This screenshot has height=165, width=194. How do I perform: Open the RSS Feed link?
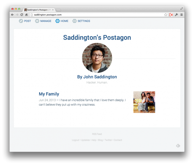(97, 134)
